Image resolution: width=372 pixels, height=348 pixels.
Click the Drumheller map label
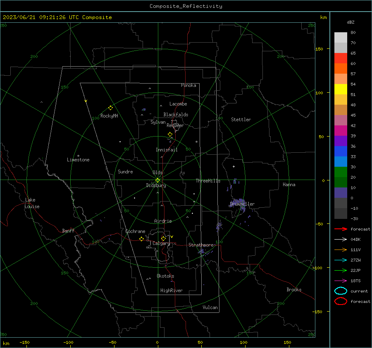[x=242, y=204]
